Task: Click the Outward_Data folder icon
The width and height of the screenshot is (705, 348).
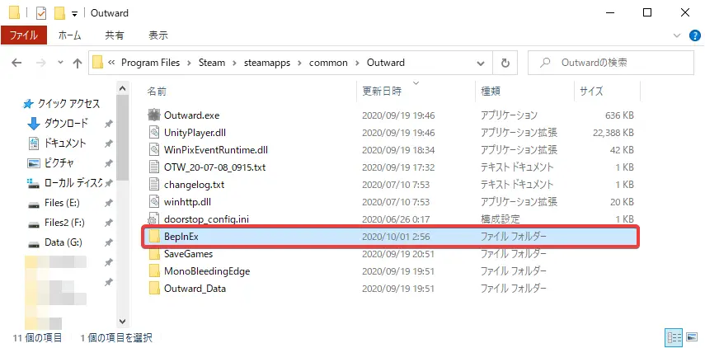Action: click(x=154, y=289)
